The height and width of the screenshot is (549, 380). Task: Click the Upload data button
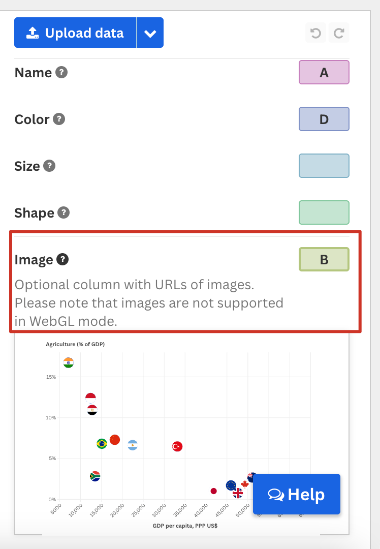click(75, 33)
